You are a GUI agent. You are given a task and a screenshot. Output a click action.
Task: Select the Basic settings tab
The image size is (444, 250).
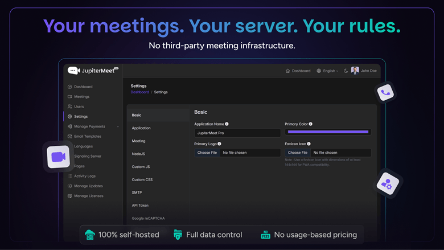(158, 115)
